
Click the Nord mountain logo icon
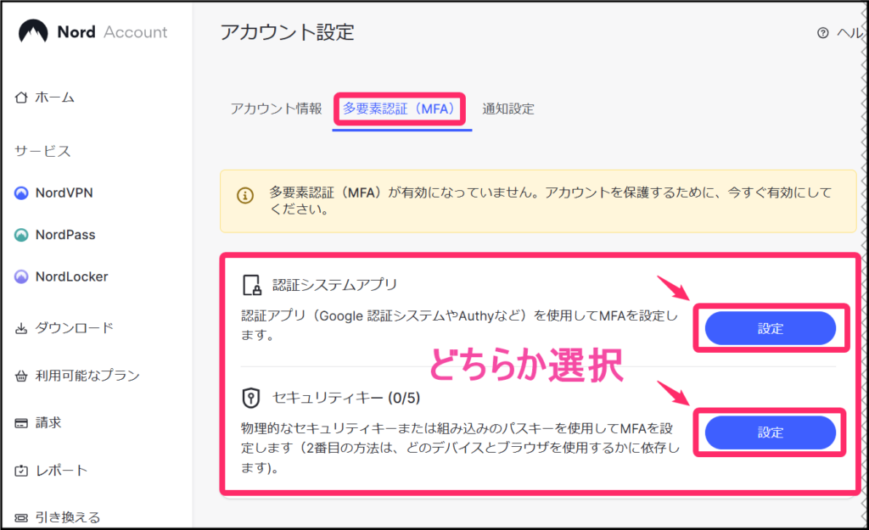[33, 31]
